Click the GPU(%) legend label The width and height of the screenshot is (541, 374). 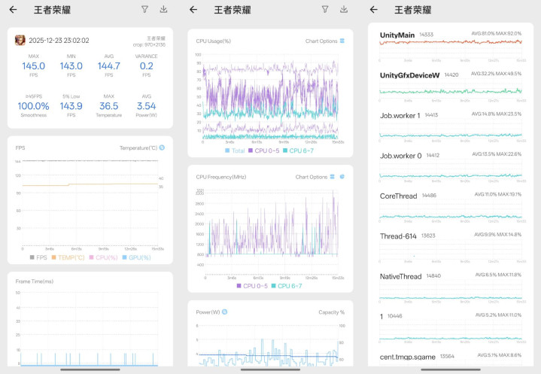click(x=140, y=257)
